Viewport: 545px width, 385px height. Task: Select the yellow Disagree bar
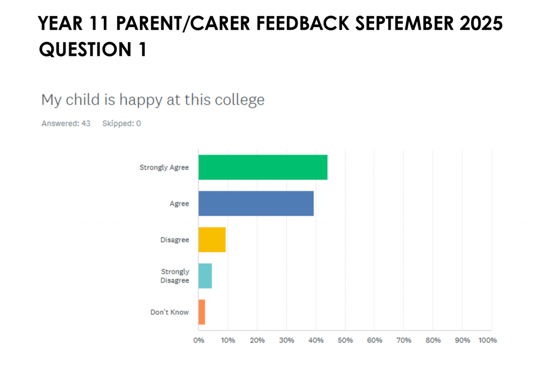click(212, 240)
